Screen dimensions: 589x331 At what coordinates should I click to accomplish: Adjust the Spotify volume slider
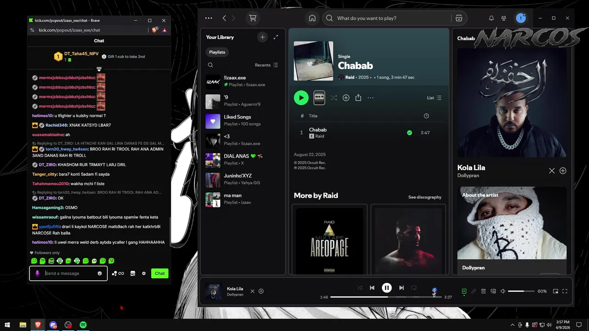click(x=521, y=291)
